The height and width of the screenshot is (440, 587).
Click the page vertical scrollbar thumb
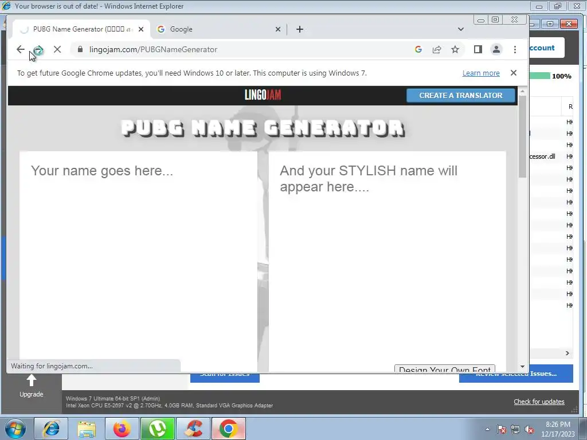tap(522, 136)
